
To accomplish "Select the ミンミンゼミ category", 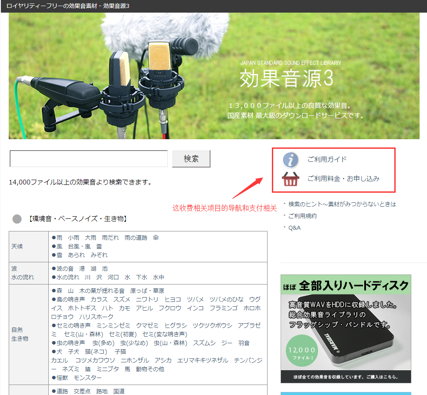I will pyautogui.click(x=113, y=326).
